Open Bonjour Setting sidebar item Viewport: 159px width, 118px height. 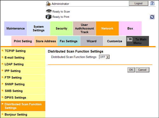tap(23, 114)
